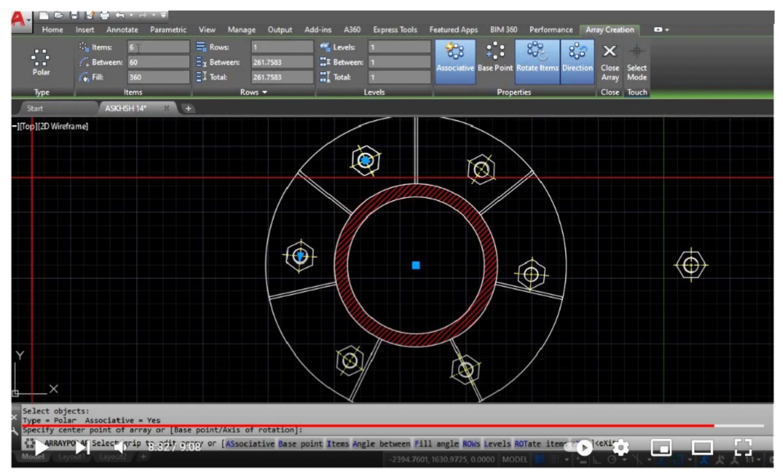This screenshot has height=476, width=783.
Task: Click the Polar array type icon
Action: 41,57
